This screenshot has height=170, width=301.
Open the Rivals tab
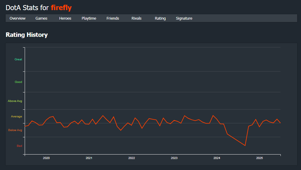pyautogui.click(x=137, y=18)
